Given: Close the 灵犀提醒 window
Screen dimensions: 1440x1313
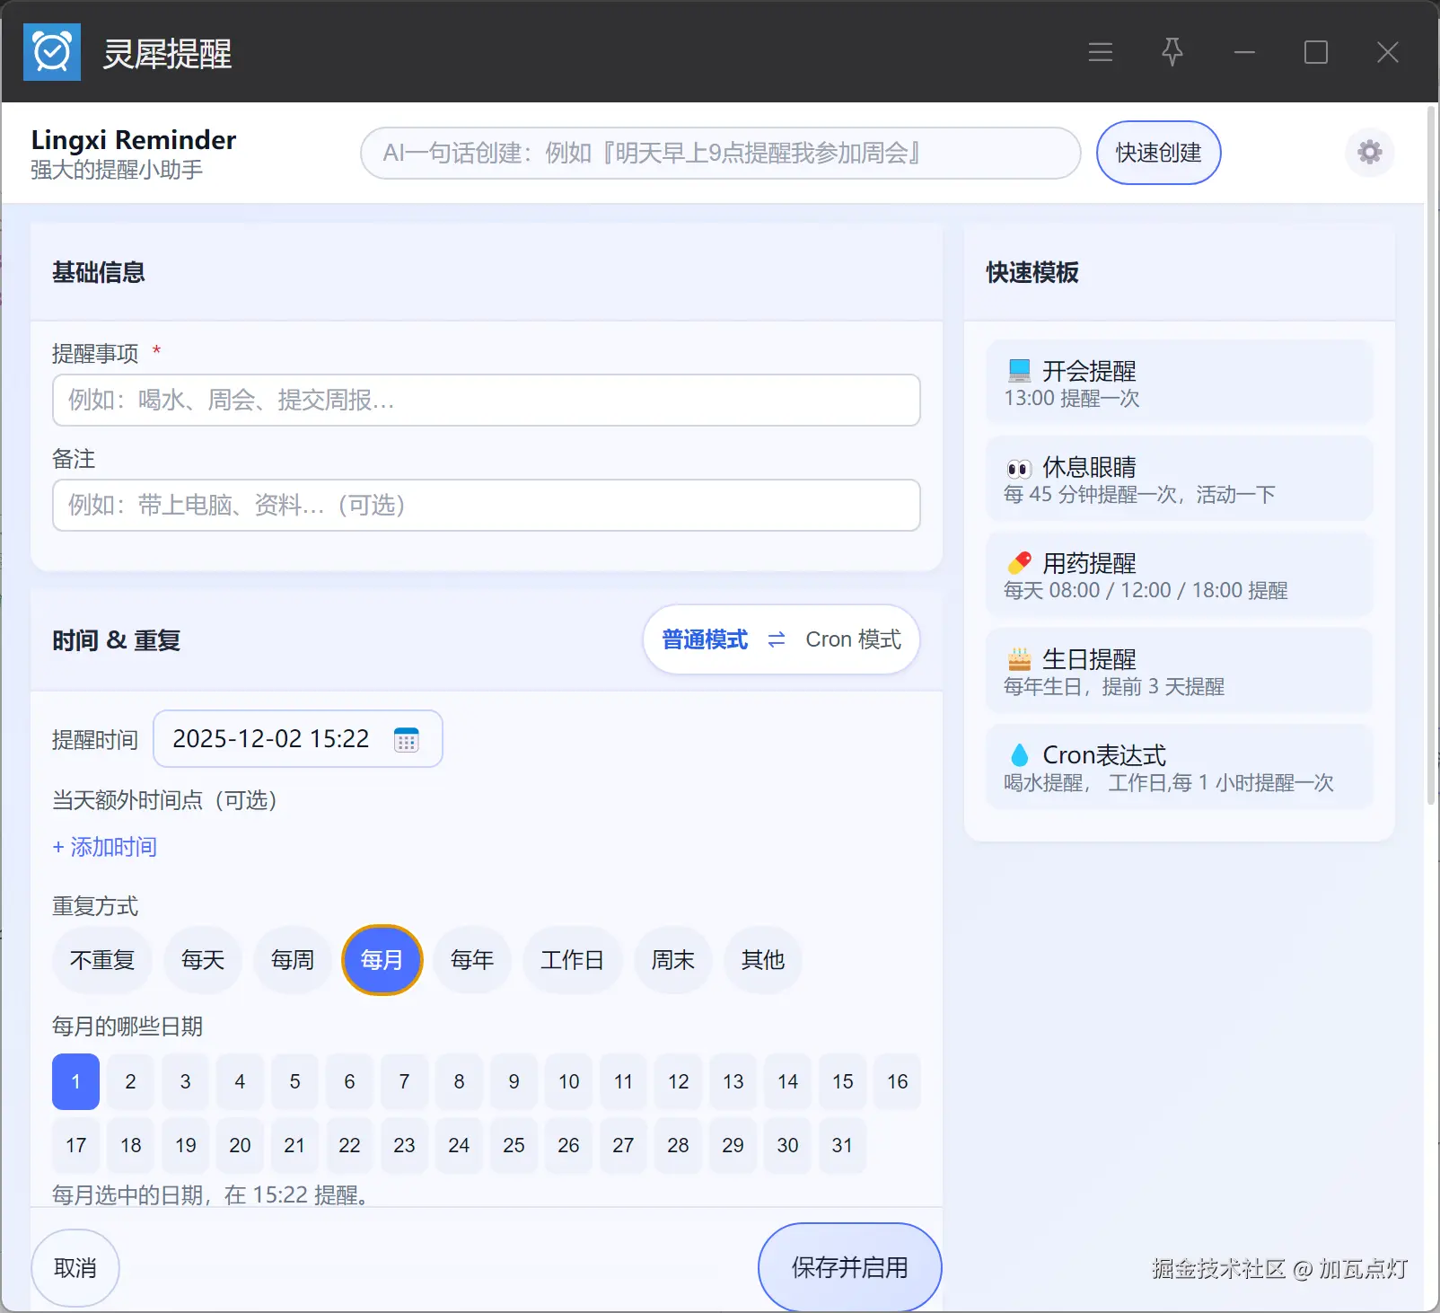Looking at the screenshot, I should (1388, 52).
